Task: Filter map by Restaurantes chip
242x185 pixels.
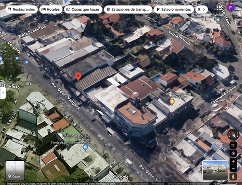Action: click(x=22, y=9)
